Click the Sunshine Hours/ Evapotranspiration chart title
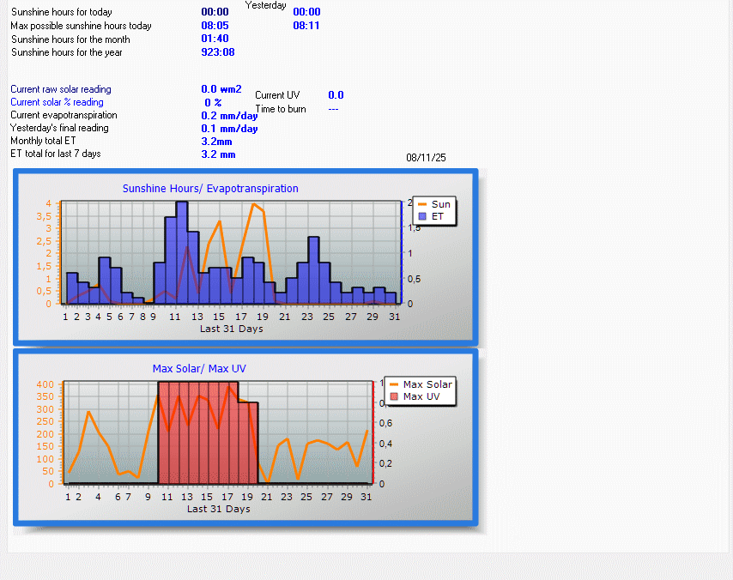 210,189
